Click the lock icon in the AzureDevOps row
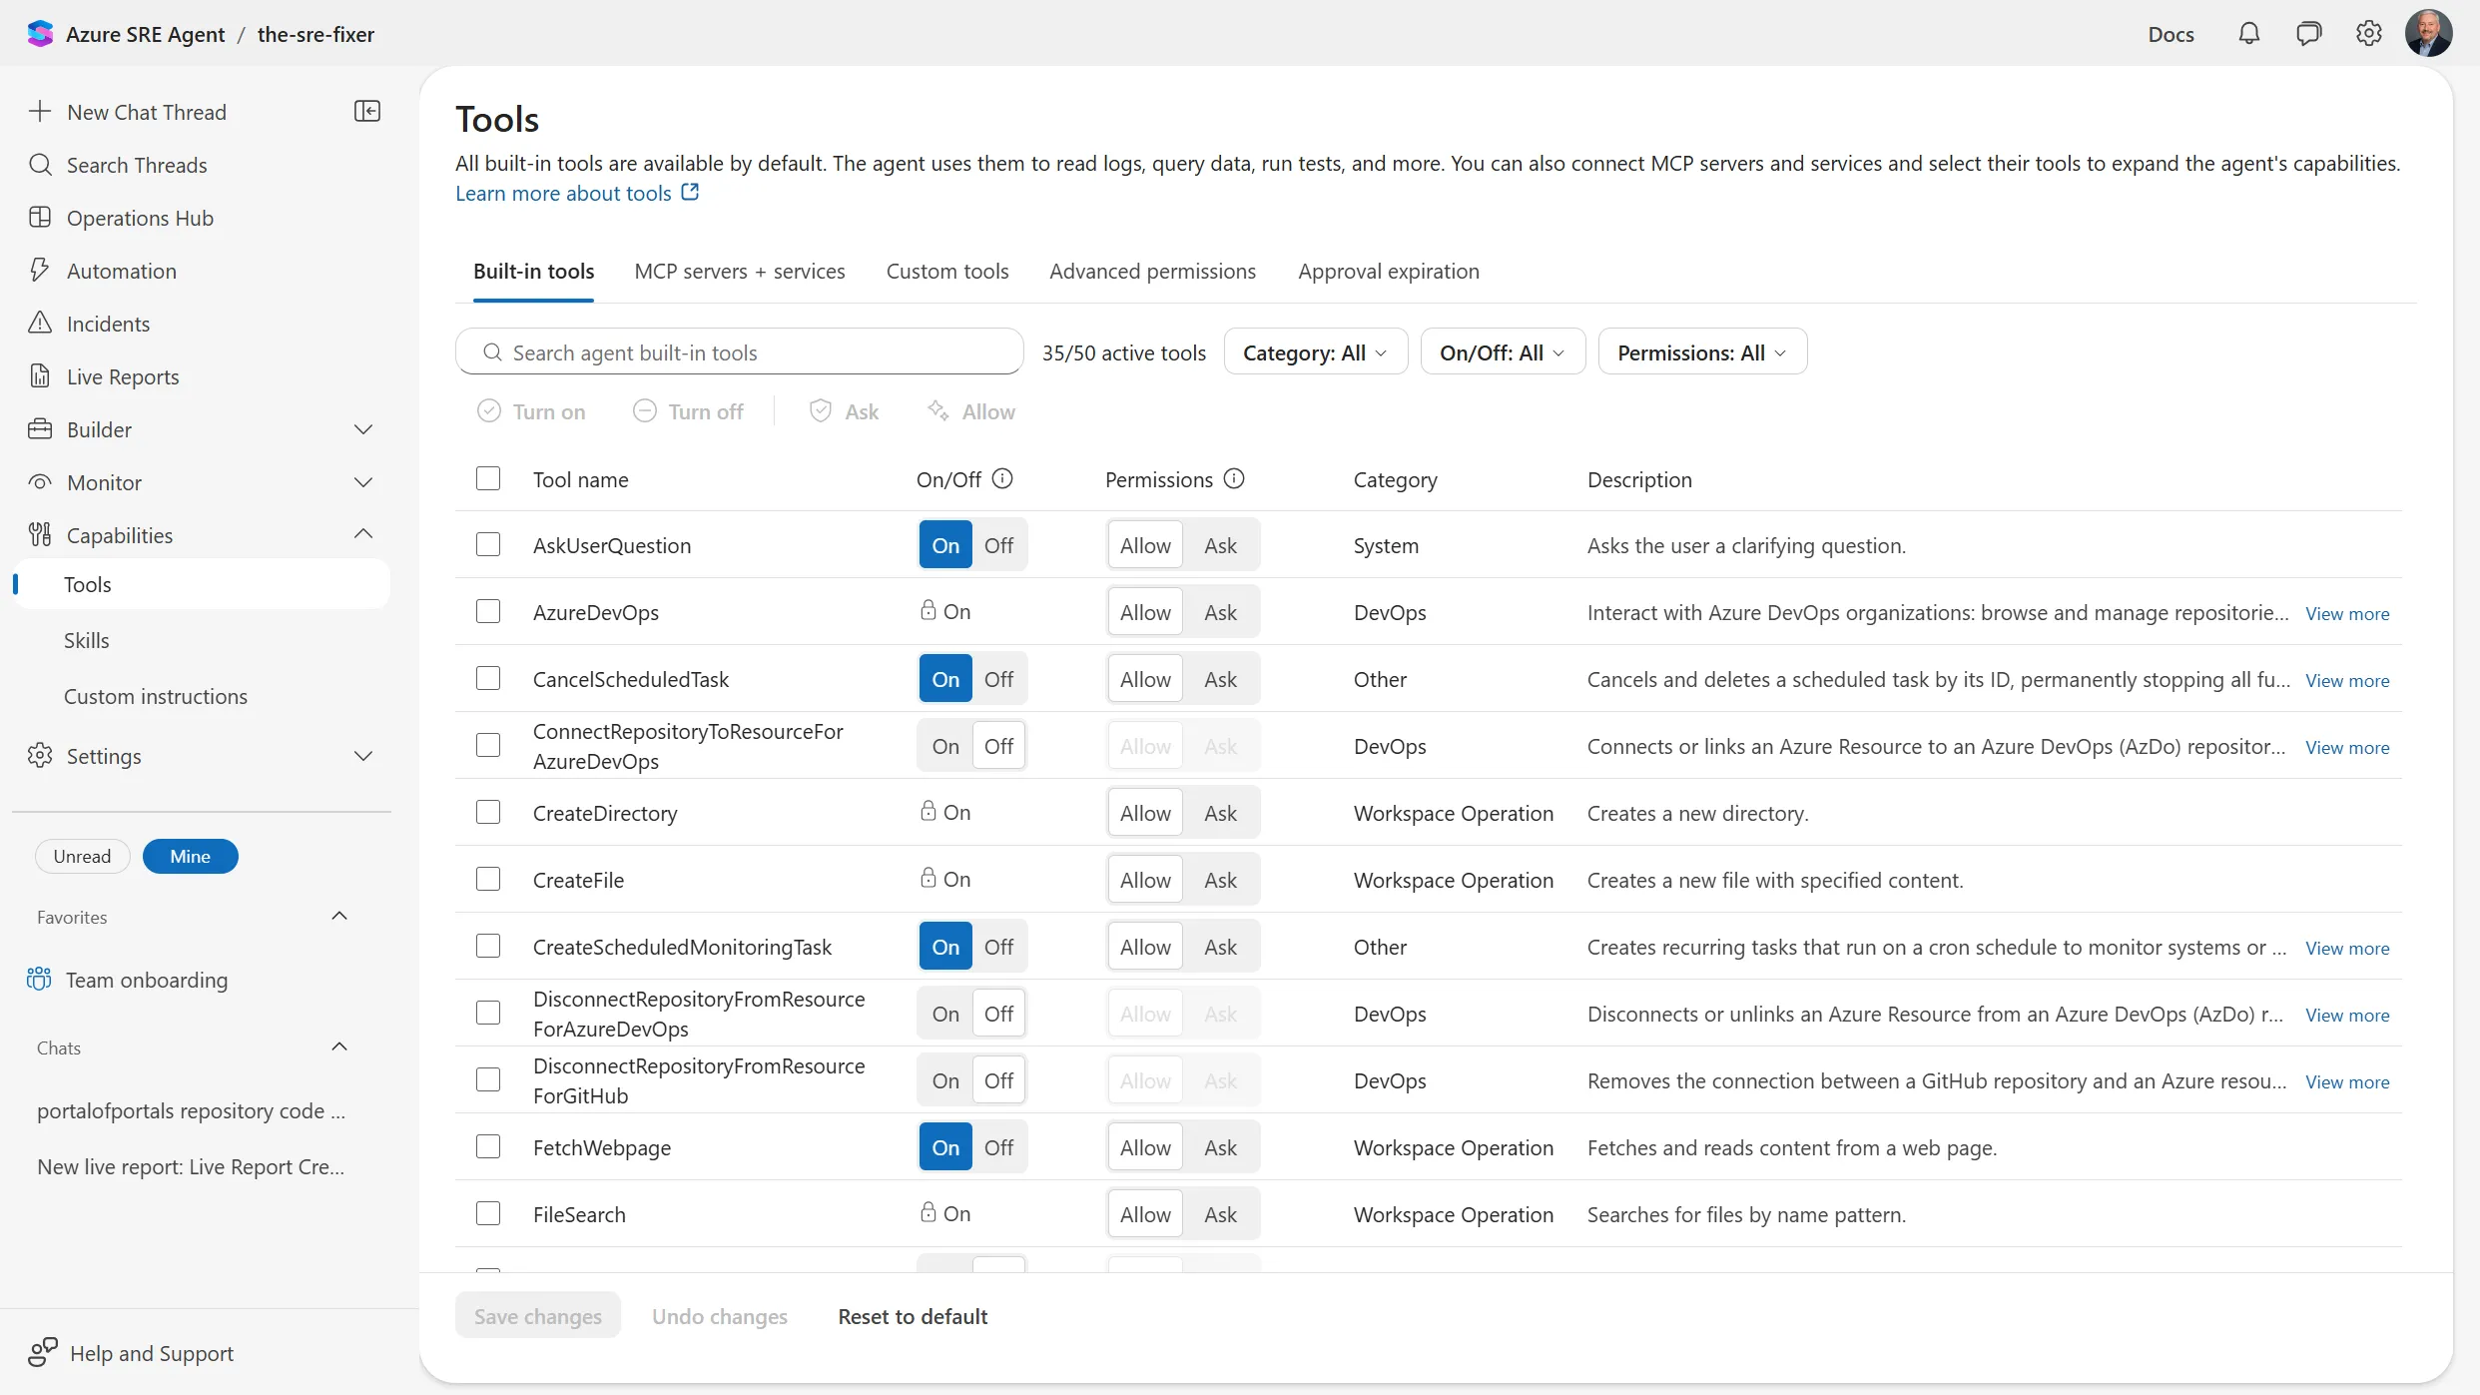 929,609
